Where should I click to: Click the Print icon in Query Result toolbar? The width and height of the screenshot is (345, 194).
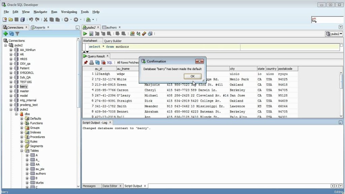(91, 62)
